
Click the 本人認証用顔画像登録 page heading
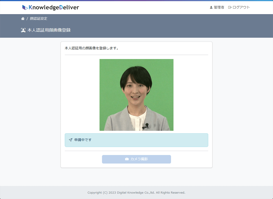(49, 30)
